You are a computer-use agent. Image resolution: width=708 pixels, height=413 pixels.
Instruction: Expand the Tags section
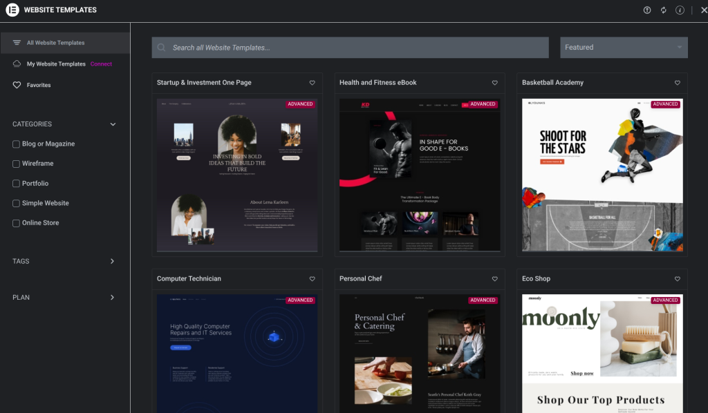[112, 261]
